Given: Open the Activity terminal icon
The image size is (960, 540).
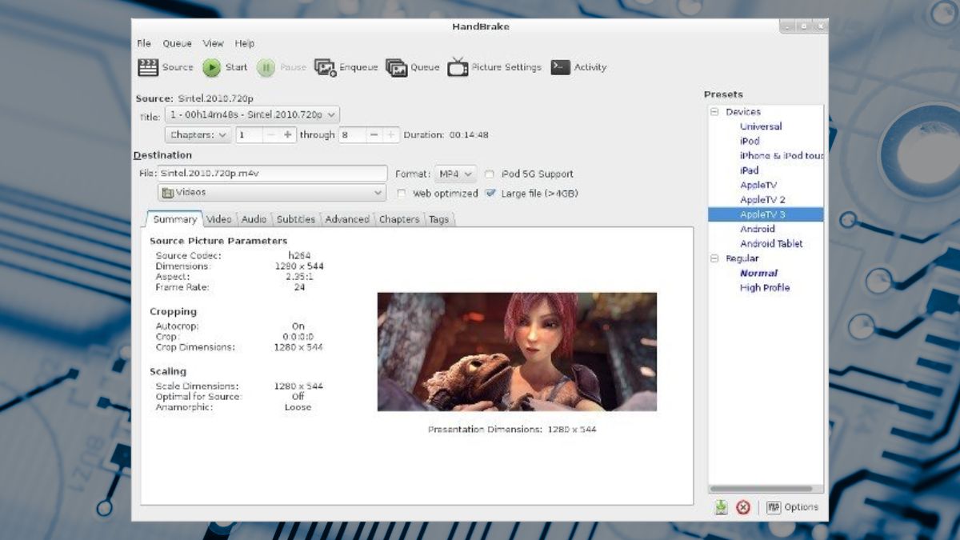Looking at the screenshot, I should coord(560,68).
